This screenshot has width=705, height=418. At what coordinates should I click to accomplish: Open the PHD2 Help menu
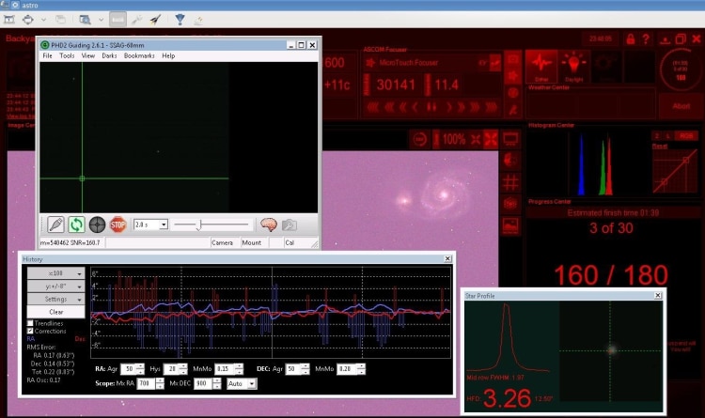click(168, 55)
